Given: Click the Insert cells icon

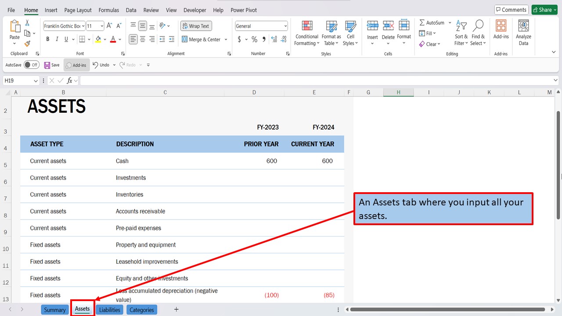Looking at the screenshot, I should [x=372, y=26].
